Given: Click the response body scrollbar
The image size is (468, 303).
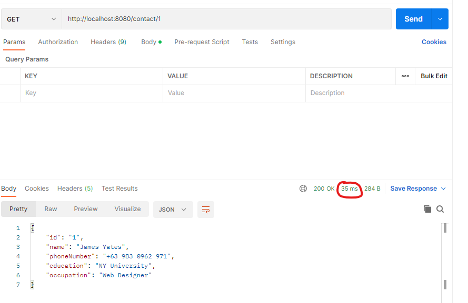Looking at the screenshot, I should tap(445, 256).
